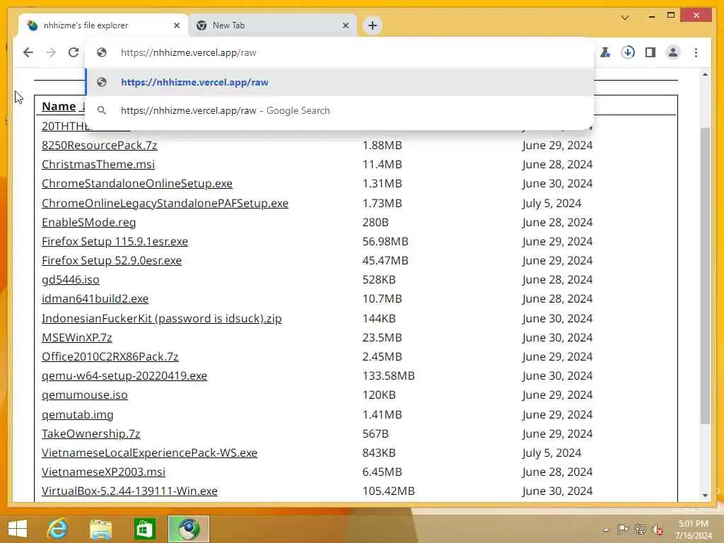The width and height of the screenshot is (724, 543).
Task: Click the forward navigation arrow
Action: click(51, 52)
